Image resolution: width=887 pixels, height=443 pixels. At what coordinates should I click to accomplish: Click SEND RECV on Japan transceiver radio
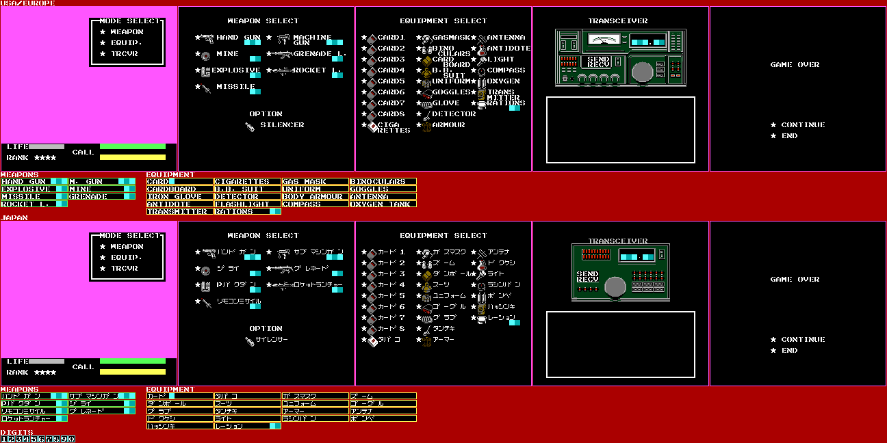[588, 277]
